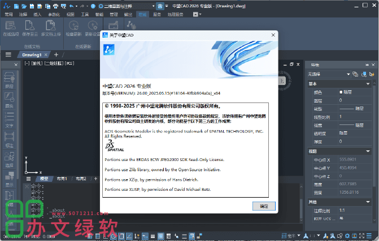Click the 多文档上传 ribbon icon
This screenshot has height=241, width=379.
(51, 29)
